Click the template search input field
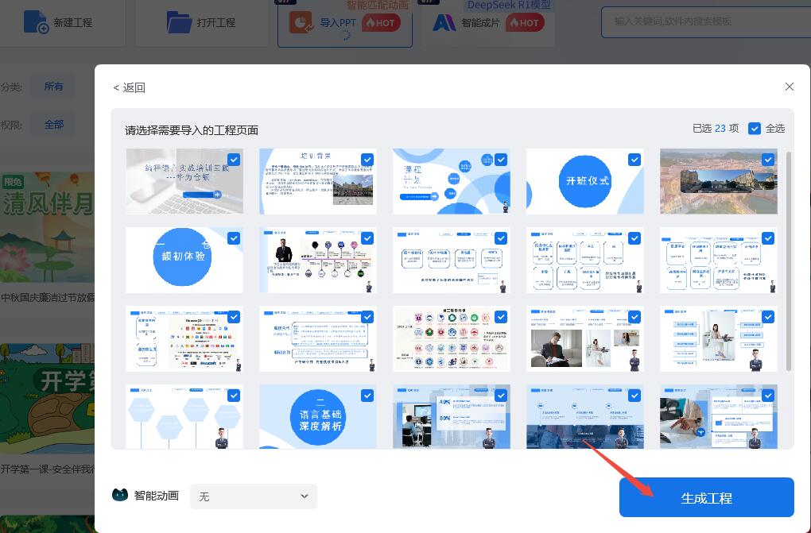811x533 pixels. [700, 22]
